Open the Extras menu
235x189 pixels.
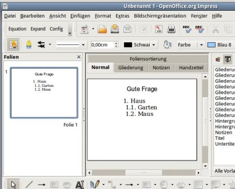pyautogui.click(x=122, y=16)
